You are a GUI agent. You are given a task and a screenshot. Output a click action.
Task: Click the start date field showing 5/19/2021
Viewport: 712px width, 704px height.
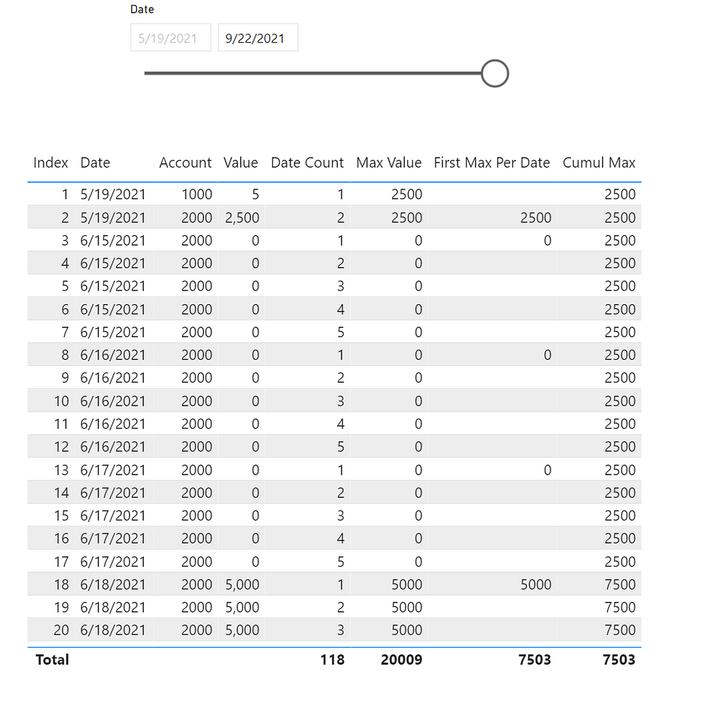pos(170,37)
